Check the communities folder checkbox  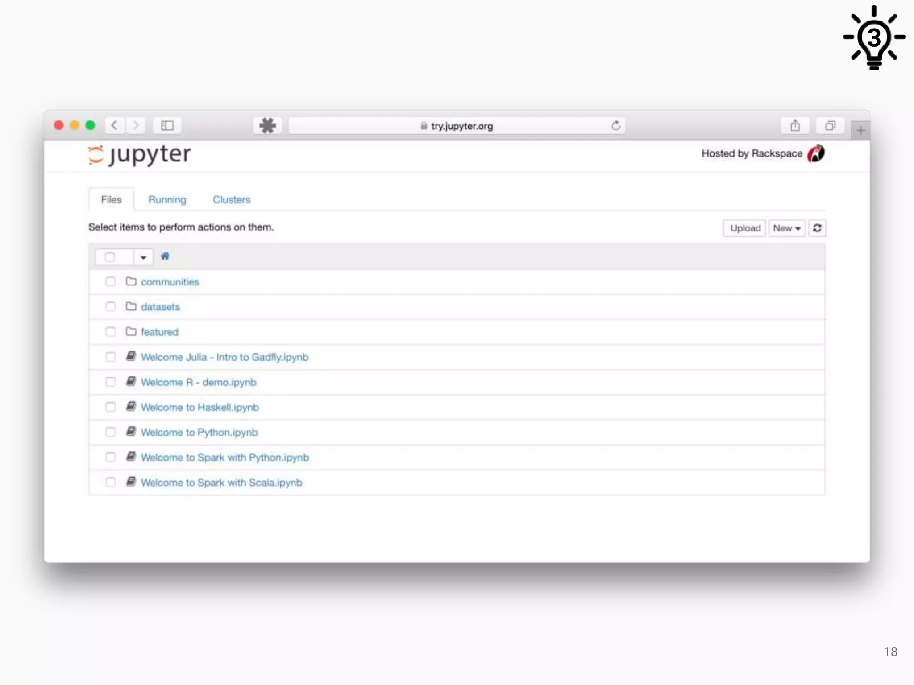pyautogui.click(x=110, y=281)
